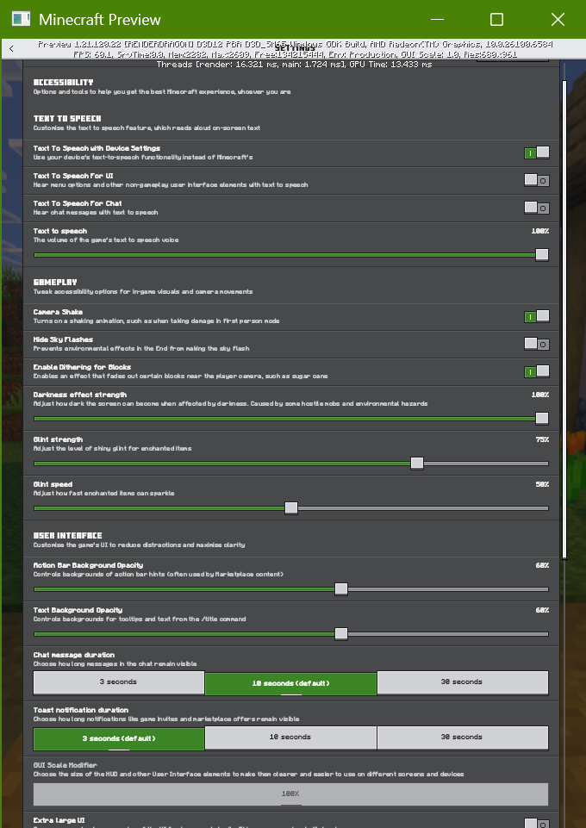The width and height of the screenshot is (586, 828).
Task: Click the Glint strength slider handle
Action: coord(417,464)
